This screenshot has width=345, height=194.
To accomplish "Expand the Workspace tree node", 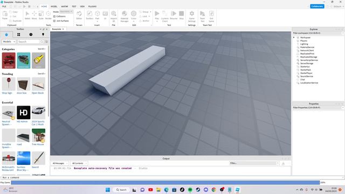I will [294, 38].
